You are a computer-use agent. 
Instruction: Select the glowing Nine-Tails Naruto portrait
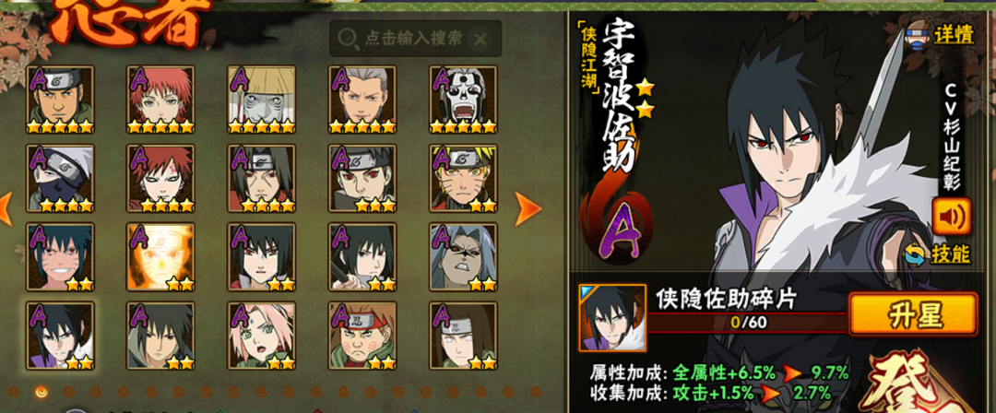160,256
